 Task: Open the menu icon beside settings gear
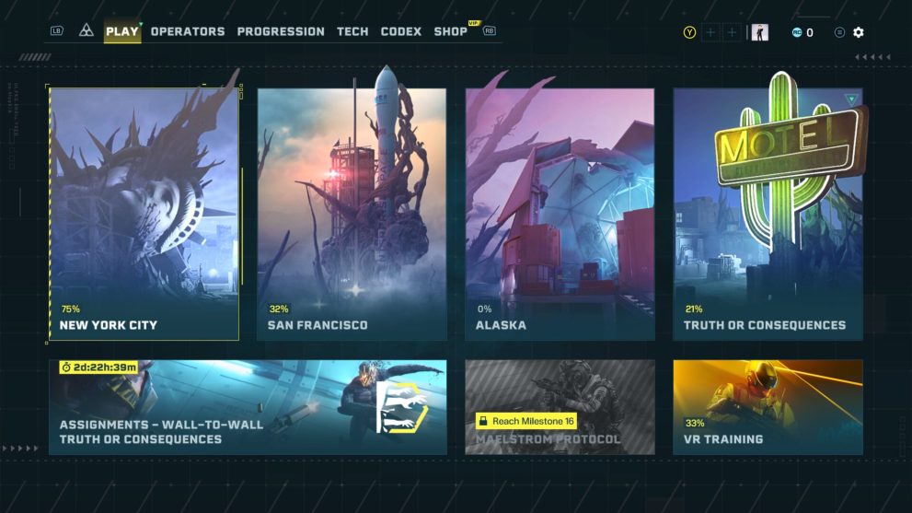(839, 32)
